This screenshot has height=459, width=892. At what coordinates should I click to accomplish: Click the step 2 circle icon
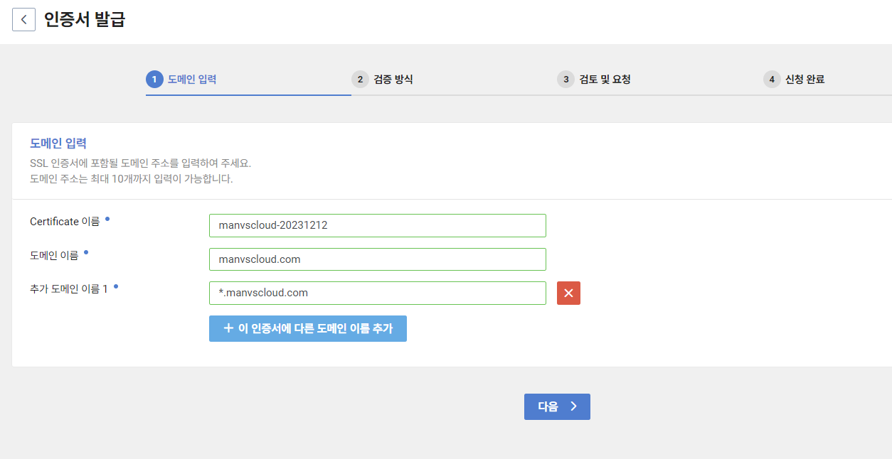point(360,79)
